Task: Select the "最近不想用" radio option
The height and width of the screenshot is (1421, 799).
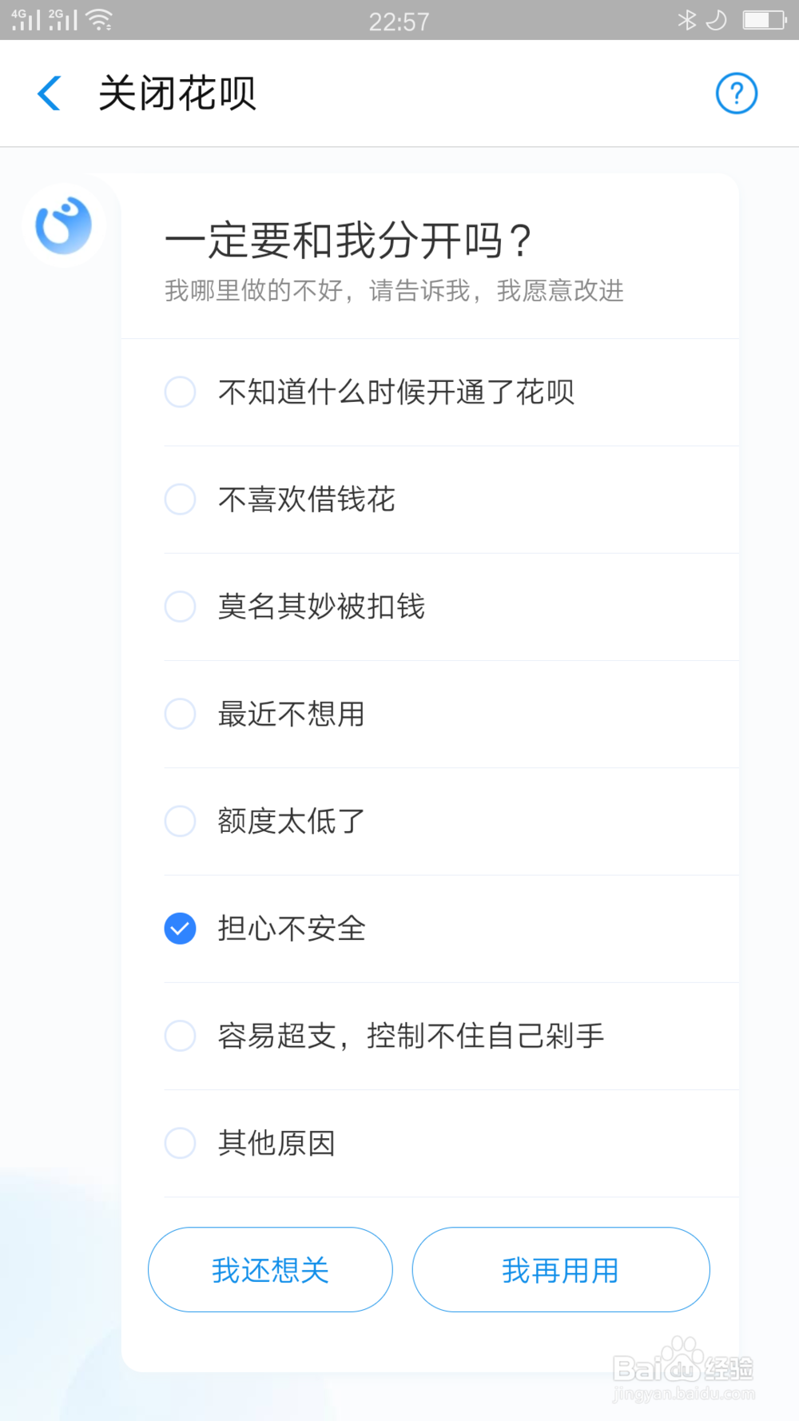Action: [181, 714]
